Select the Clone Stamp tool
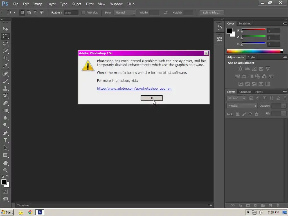 click(x=5, y=88)
